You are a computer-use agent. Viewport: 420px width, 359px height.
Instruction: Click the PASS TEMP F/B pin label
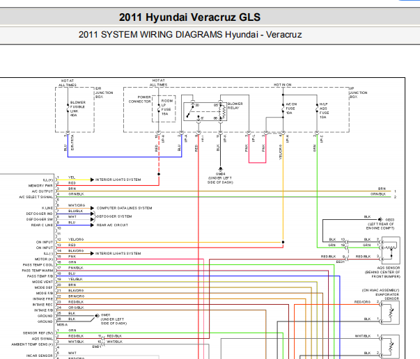tap(40, 276)
